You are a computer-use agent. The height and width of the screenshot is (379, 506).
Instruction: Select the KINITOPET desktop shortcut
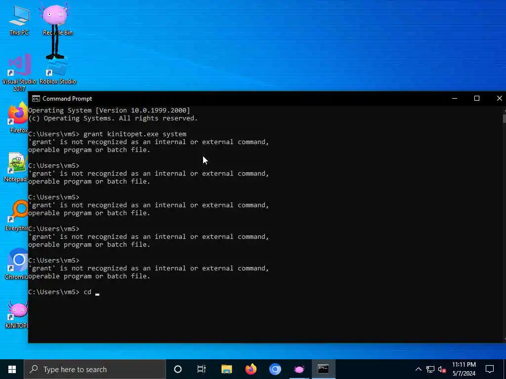coord(17,314)
